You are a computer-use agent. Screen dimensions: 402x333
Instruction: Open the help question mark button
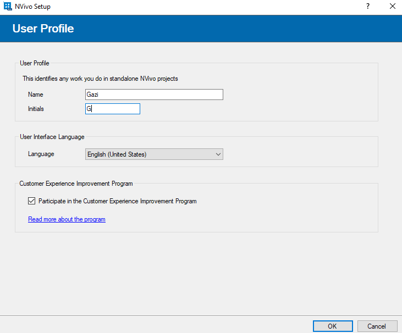click(368, 6)
